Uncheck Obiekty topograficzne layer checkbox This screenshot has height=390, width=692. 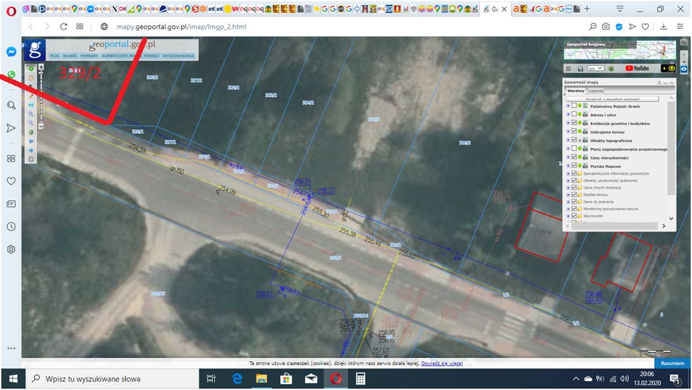(574, 140)
